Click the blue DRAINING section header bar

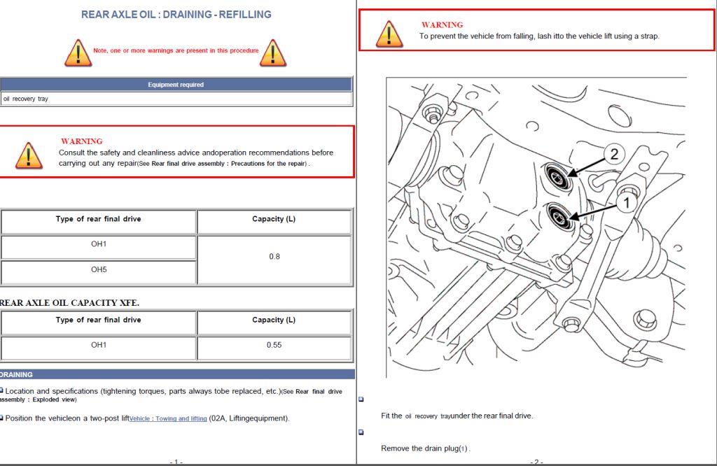click(x=176, y=374)
